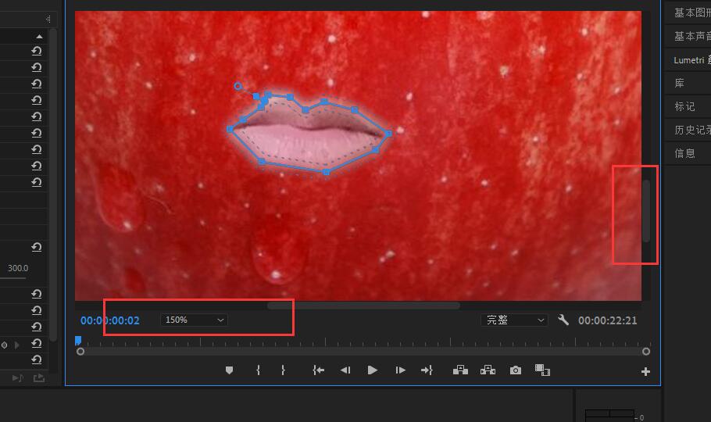This screenshot has width=711, height=422.
Task: Switch to the 标记 panel tab
Action: [685, 106]
